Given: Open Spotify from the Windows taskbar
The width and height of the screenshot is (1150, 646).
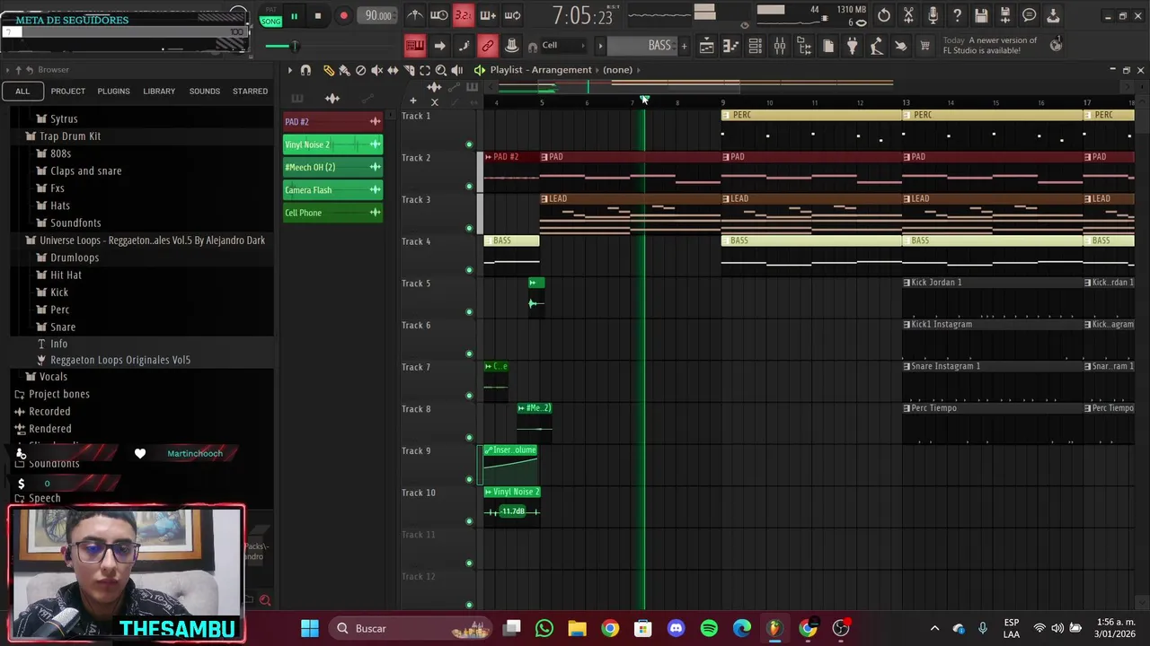Looking at the screenshot, I should pos(709,628).
